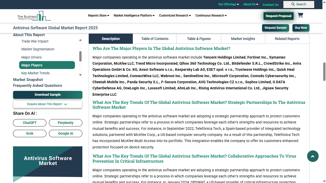Select Key Market Trends in sidebar
The image size is (326, 183).
(35, 73)
